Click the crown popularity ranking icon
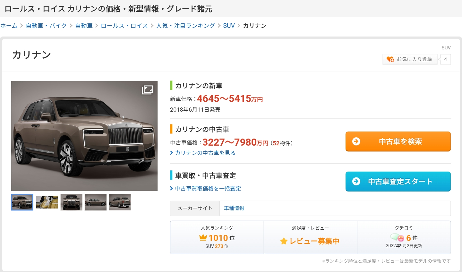The image size is (462, 272). coord(203,237)
